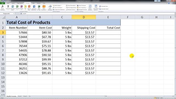The image size is (176, 99).
Task: Select column F header
Action: pyautogui.click(x=128, y=17)
